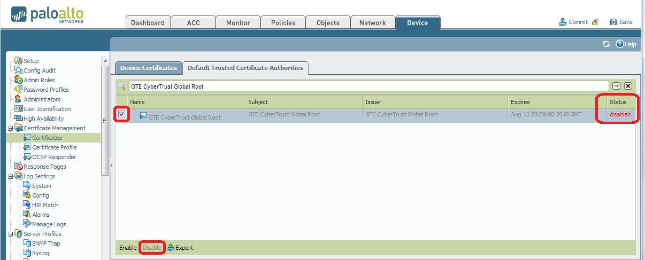Open Certificate Profile in the sidebar
The height and width of the screenshot is (260, 645).
[x=55, y=147]
